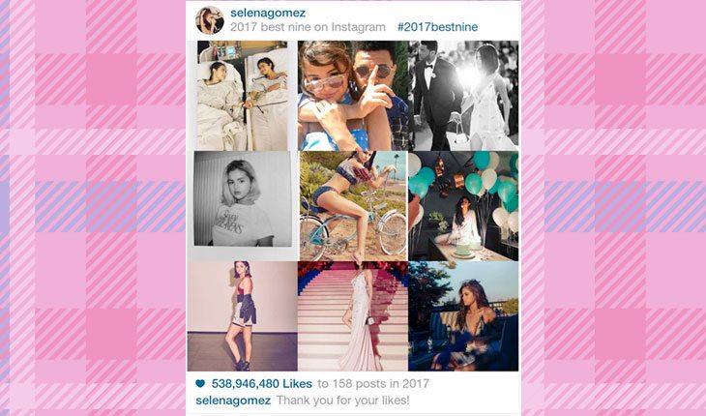706x416 pixels.
Task: Open the #2017bestnine hashtag link
Action: point(437,27)
